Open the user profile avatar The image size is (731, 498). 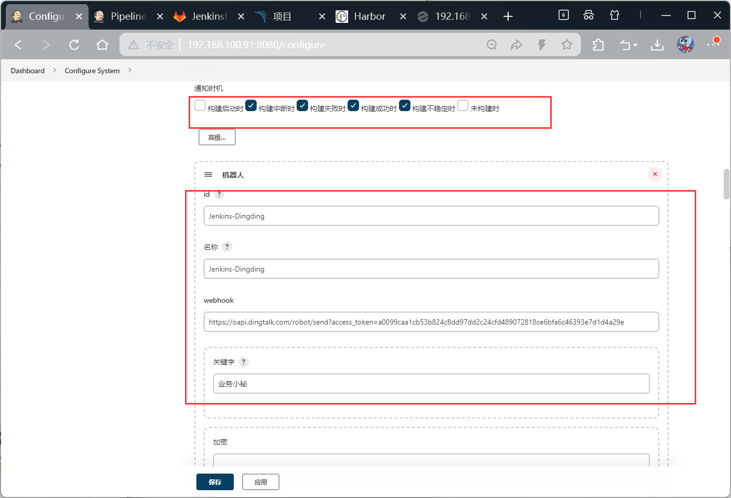pyautogui.click(x=685, y=45)
